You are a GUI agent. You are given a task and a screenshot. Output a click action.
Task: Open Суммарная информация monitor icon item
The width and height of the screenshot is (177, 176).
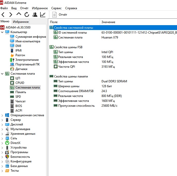(12, 37)
